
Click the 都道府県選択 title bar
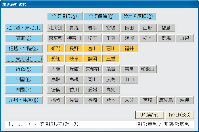(99, 4)
